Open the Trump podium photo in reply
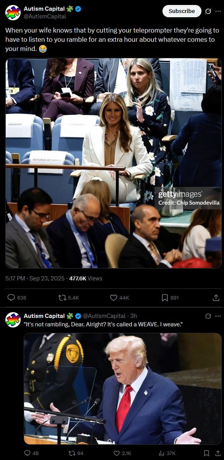Image resolution: width=224 pixels, height=460 pixels. pyautogui.click(x=123, y=389)
